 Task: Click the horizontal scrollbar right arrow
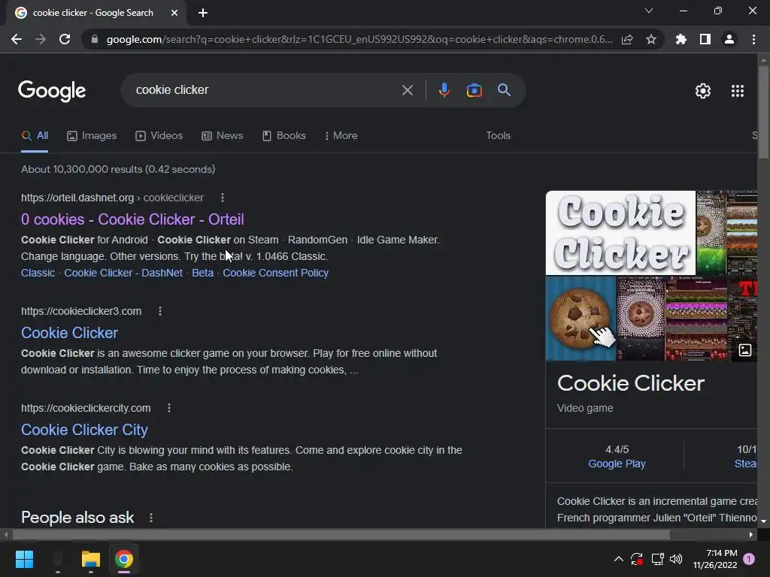pyautogui.click(x=751, y=535)
